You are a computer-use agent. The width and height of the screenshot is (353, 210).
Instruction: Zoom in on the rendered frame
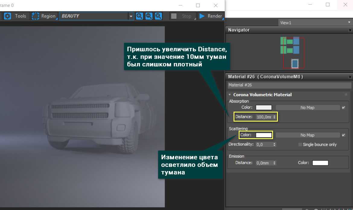(x=139, y=16)
